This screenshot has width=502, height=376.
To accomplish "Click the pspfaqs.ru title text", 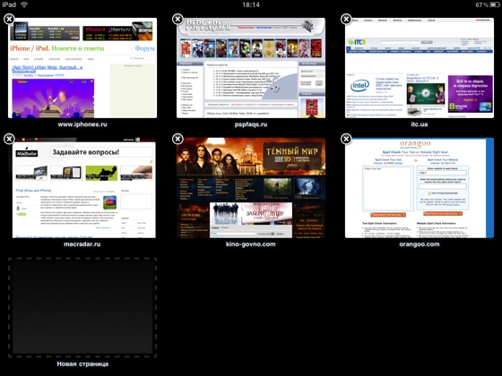I will (251, 124).
